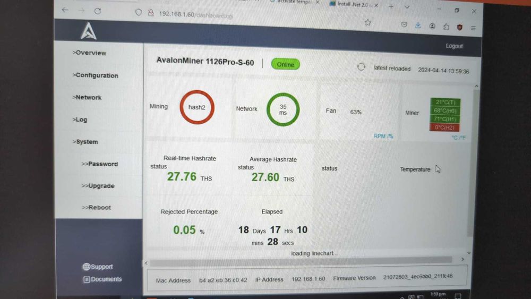Click the circular reload icon beside latest reloaded
Viewport: 531px width, 299px height.
(x=361, y=67)
